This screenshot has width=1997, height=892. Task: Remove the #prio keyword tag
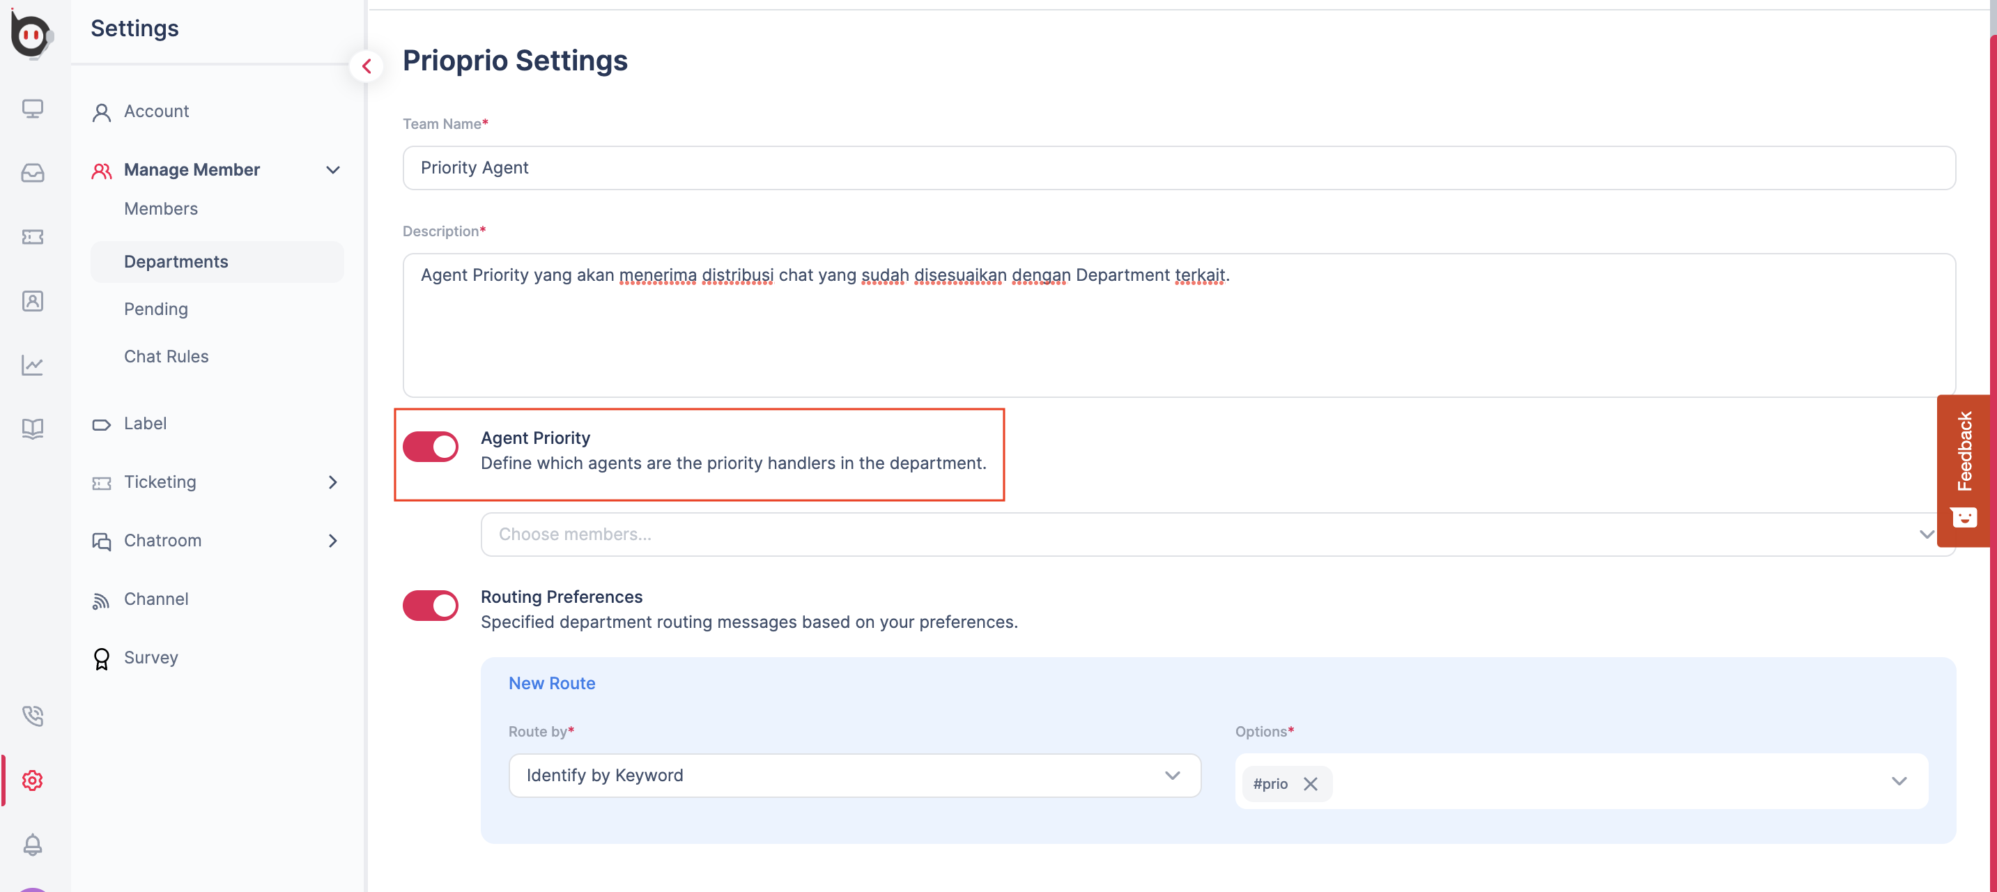coord(1311,783)
